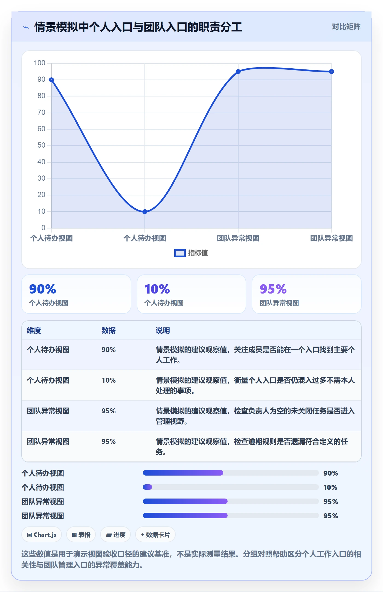The height and width of the screenshot is (592, 383).
Task: Click the 对比矩阵 label in the header
Action: (x=346, y=27)
